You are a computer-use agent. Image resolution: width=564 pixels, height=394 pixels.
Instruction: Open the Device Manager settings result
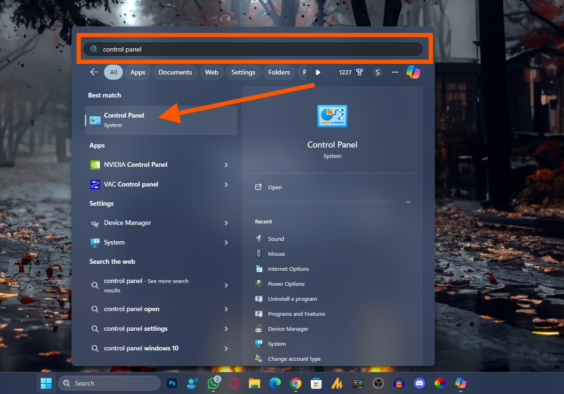coord(153,223)
